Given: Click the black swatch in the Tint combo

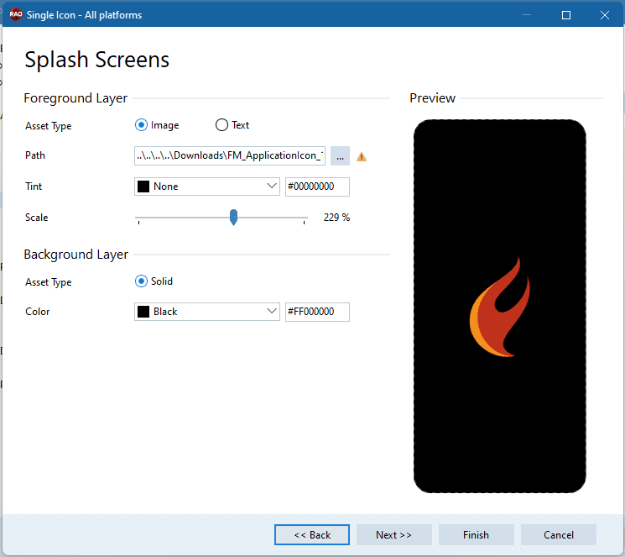Looking at the screenshot, I should (143, 187).
